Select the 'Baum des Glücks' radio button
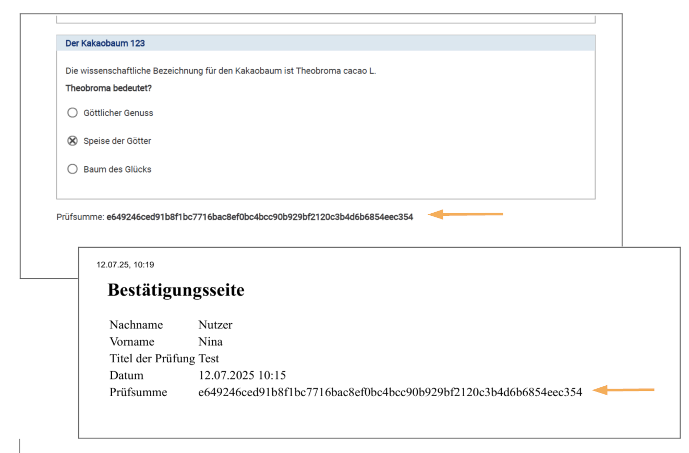The width and height of the screenshot is (689, 453). point(72,169)
